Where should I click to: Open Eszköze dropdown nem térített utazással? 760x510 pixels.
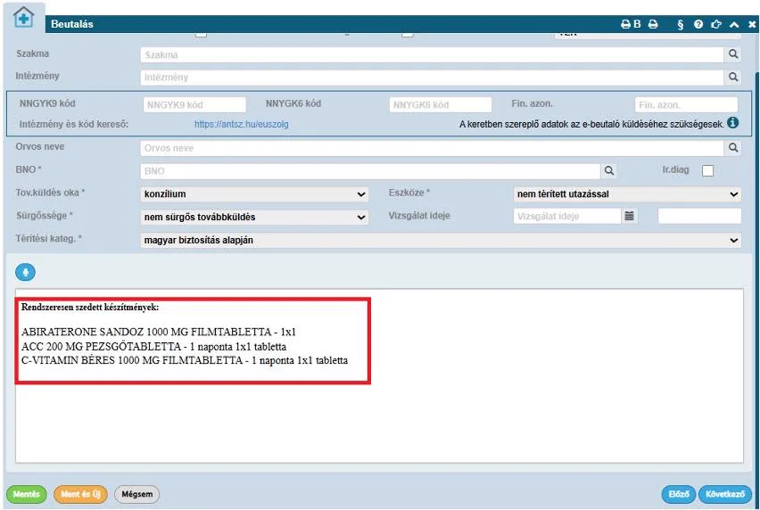(x=627, y=193)
